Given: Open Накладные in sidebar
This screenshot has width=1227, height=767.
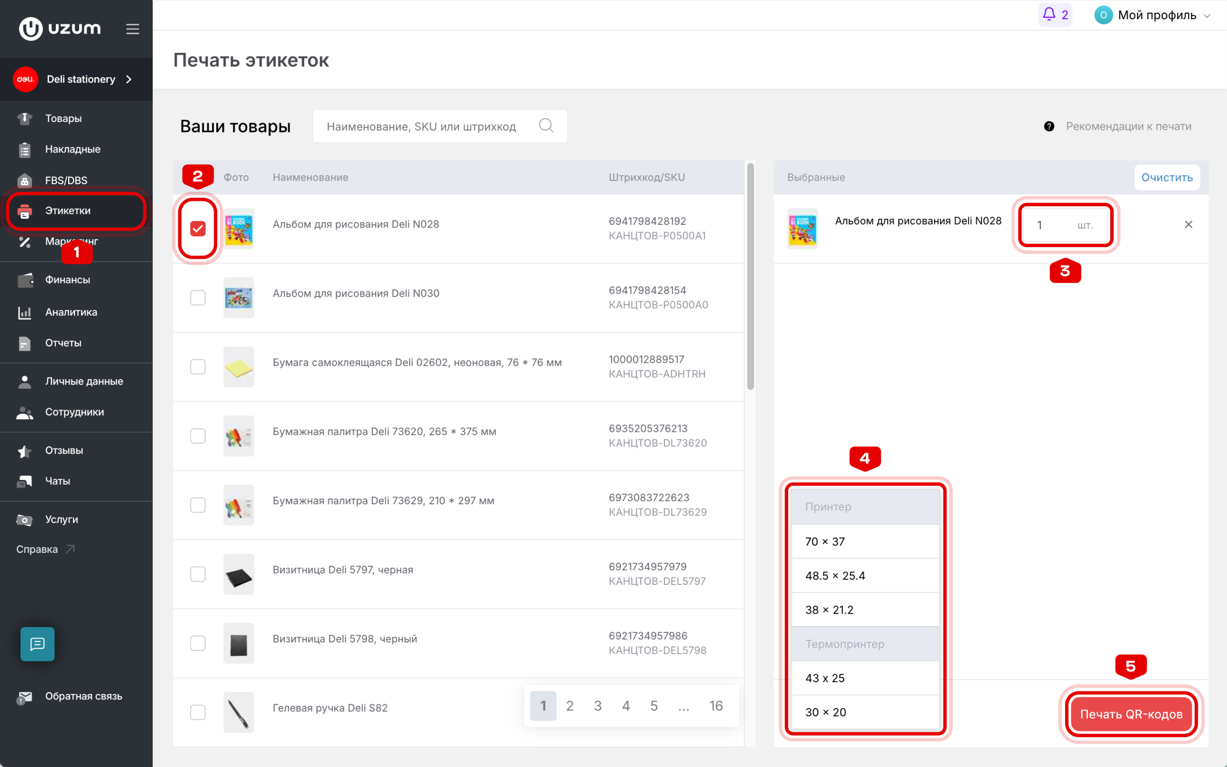Looking at the screenshot, I should coord(73,149).
